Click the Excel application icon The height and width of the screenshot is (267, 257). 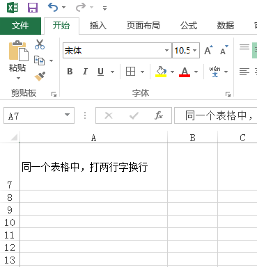[x=13, y=8]
